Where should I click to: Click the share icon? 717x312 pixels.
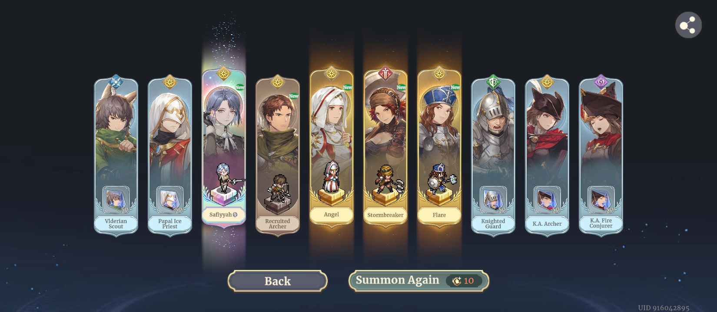tap(688, 25)
